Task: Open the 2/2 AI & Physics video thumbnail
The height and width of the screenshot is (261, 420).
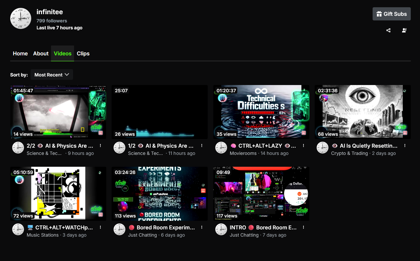Action: click(58, 112)
